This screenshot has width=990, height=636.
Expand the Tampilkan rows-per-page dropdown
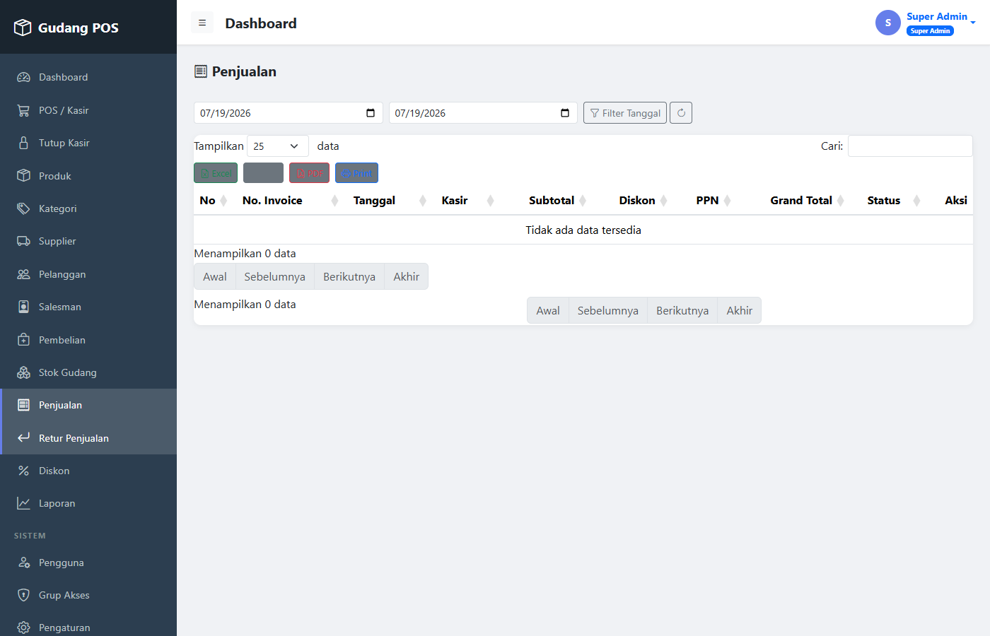(x=278, y=146)
